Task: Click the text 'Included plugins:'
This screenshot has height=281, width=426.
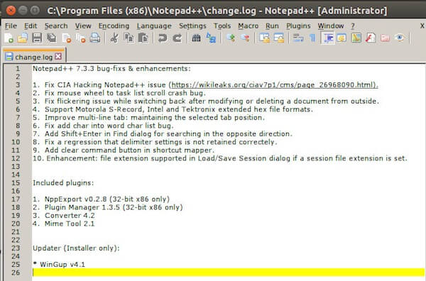Action: pyautogui.click(x=63, y=182)
